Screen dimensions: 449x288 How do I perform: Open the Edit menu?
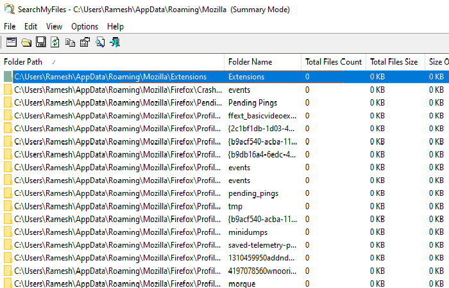click(31, 27)
